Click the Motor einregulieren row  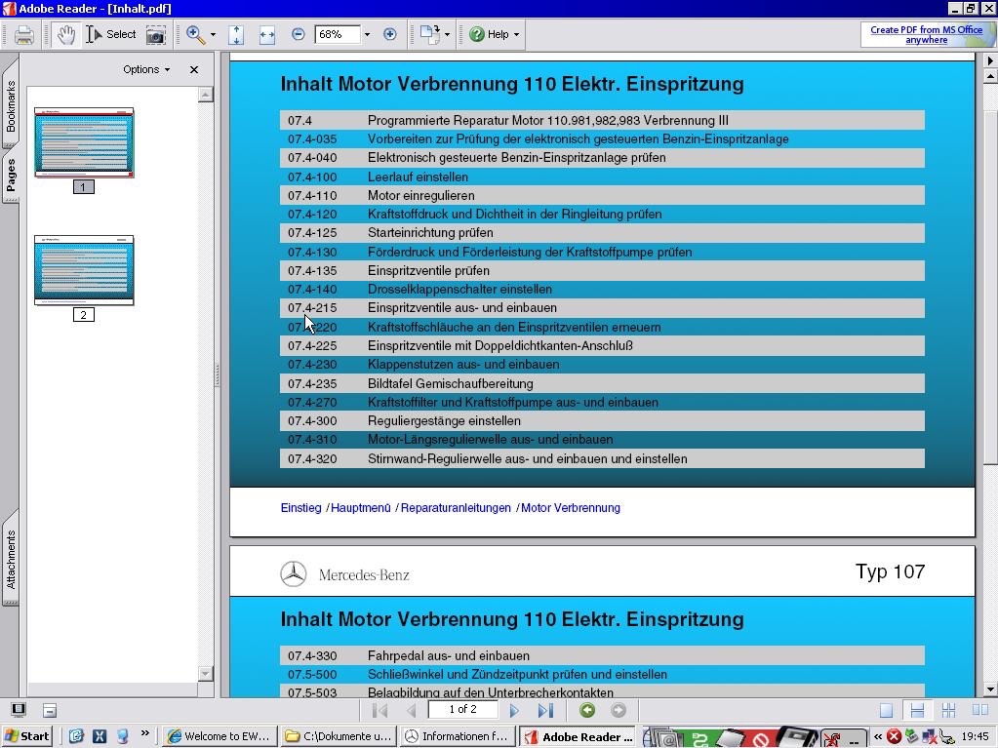pos(602,195)
